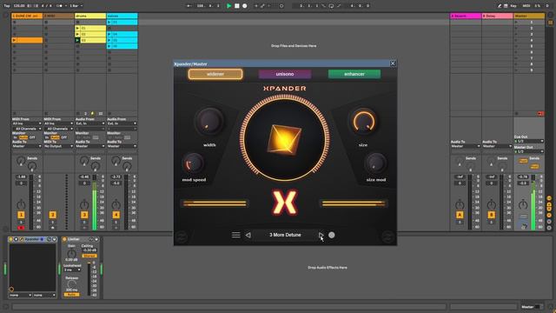Click the Xpander width knob

pos(209,122)
